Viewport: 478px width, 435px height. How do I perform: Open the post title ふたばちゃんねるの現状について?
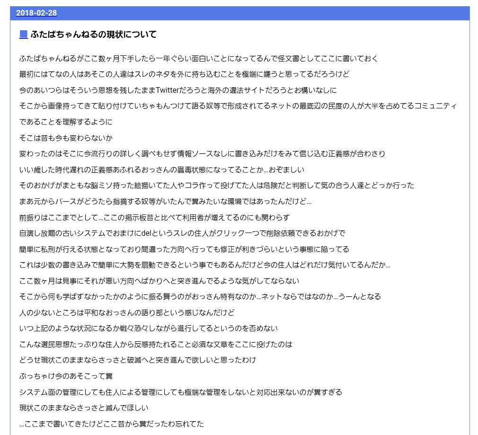click(x=93, y=35)
